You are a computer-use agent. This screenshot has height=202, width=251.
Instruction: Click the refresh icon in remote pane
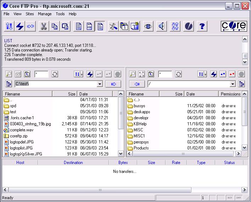(x=178, y=74)
